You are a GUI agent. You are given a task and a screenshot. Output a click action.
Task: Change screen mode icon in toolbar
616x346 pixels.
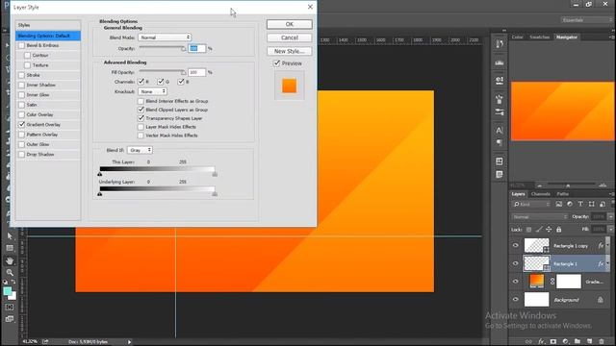(10, 319)
